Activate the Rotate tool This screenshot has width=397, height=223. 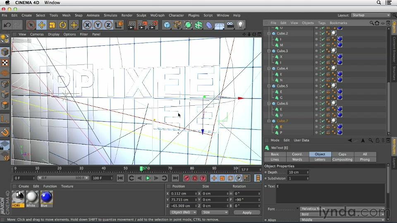(x=63, y=25)
